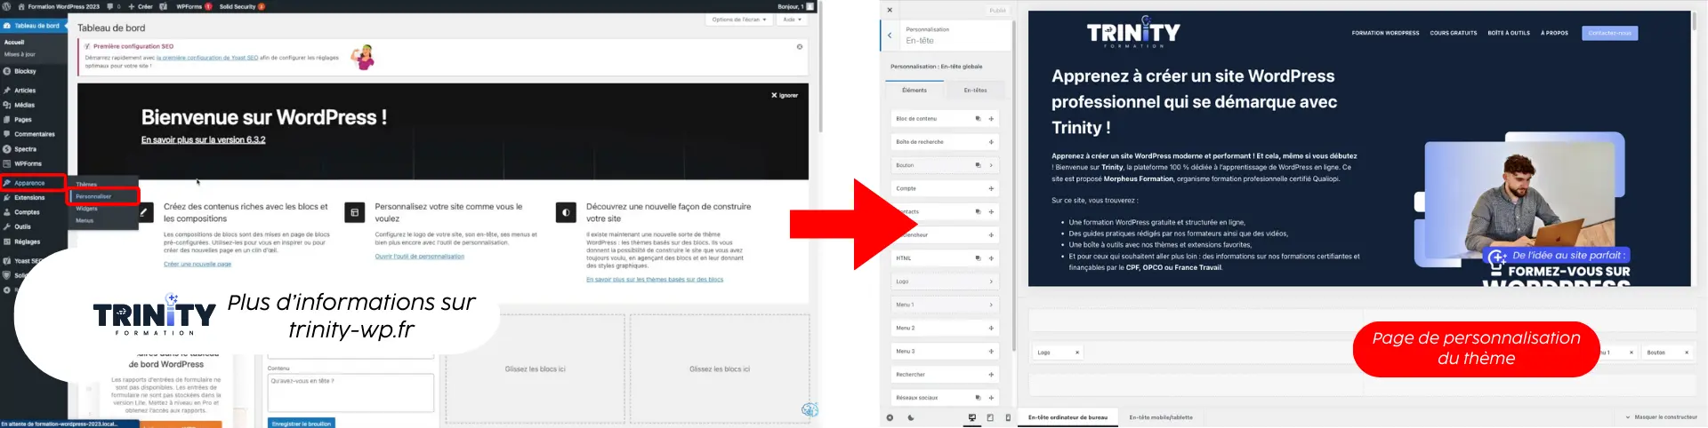This screenshot has width=1708, height=428.
Task: Select desktop preview device icon
Action: pos(972,417)
